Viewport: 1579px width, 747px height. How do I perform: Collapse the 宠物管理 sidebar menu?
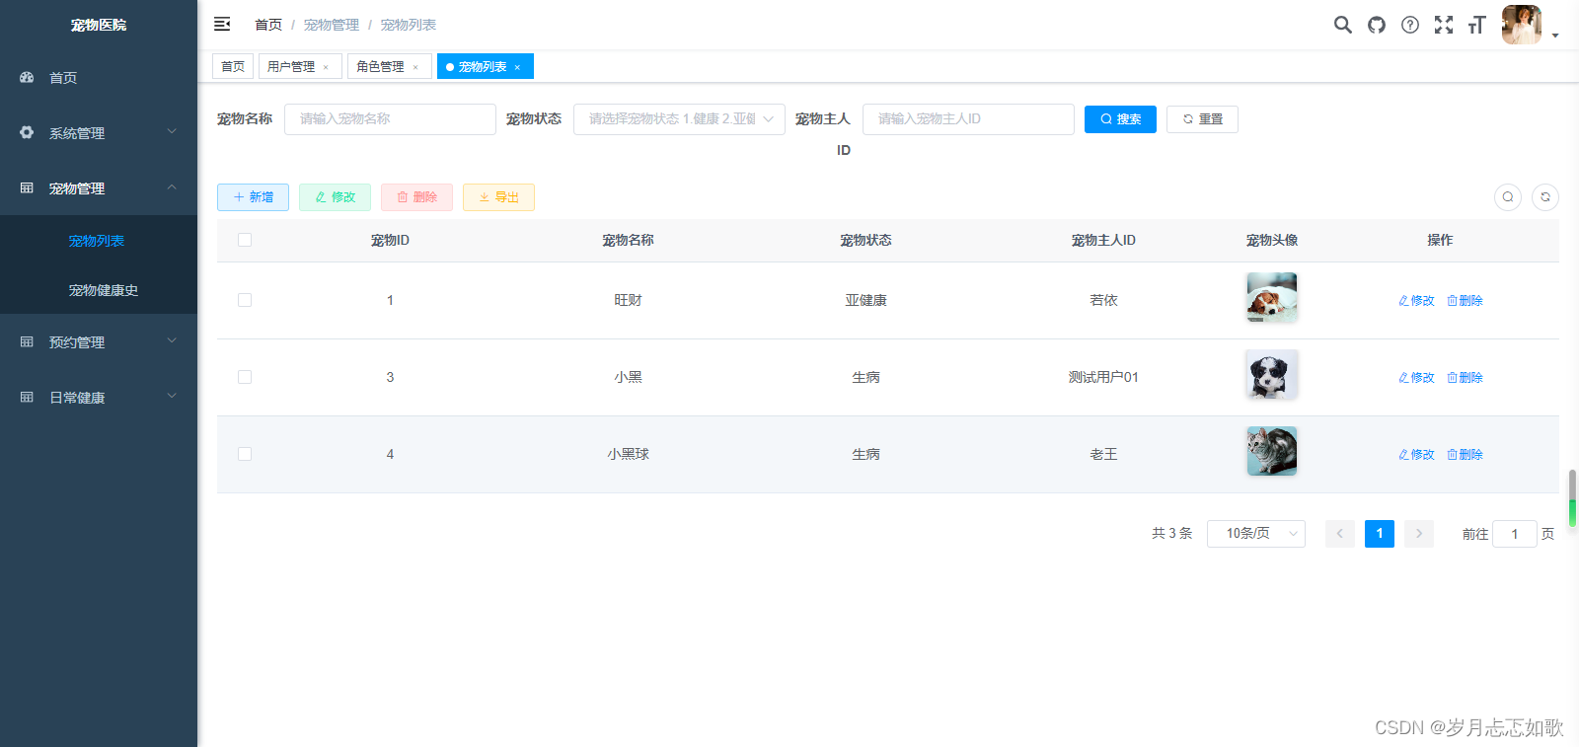point(99,187)
